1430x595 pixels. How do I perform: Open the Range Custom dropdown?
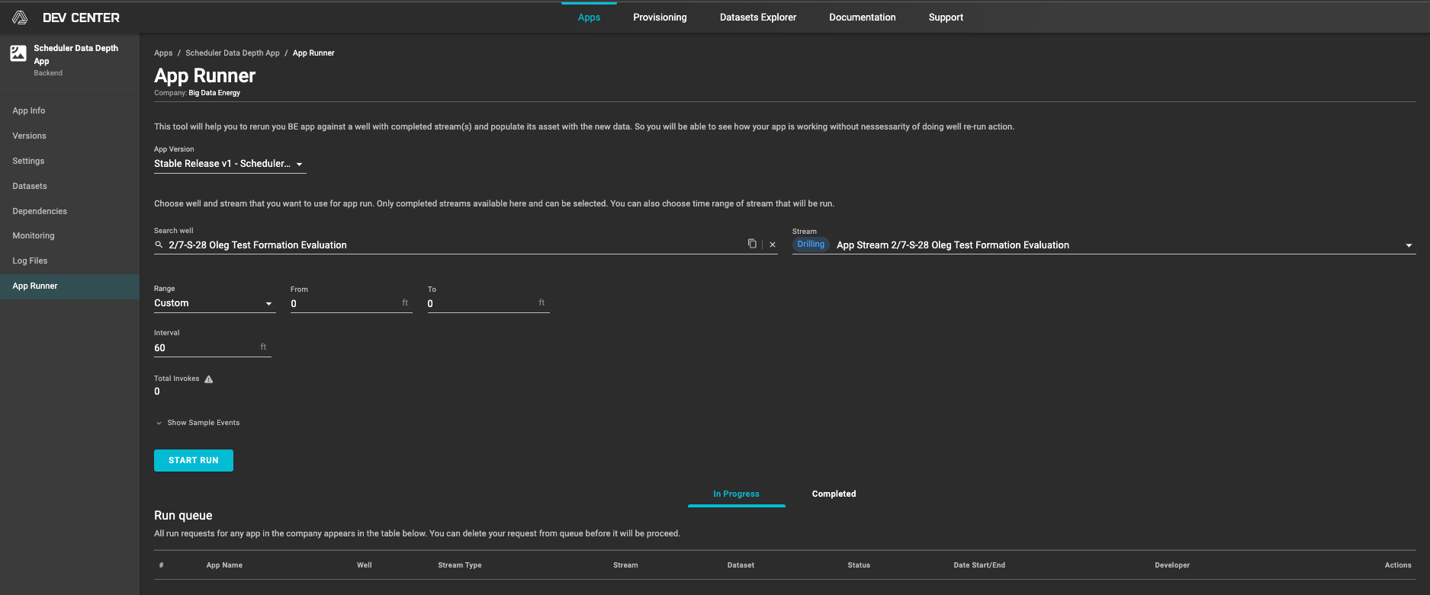pos(214,303)
